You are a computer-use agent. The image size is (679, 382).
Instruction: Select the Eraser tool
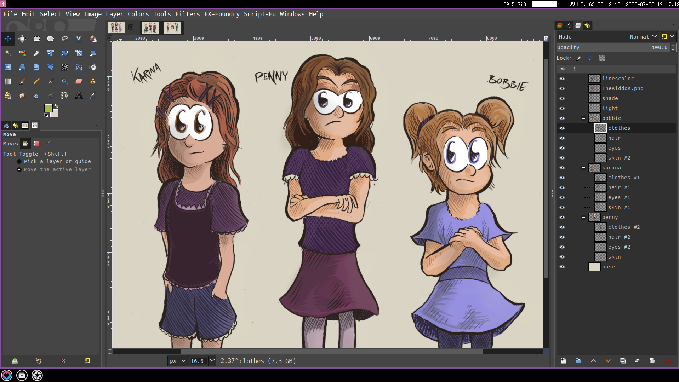79,81
